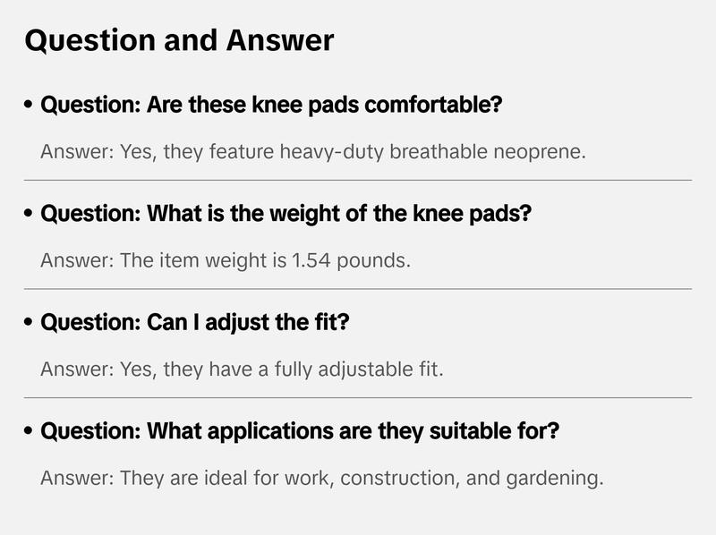Select the question about knee pad comfort

271,106
